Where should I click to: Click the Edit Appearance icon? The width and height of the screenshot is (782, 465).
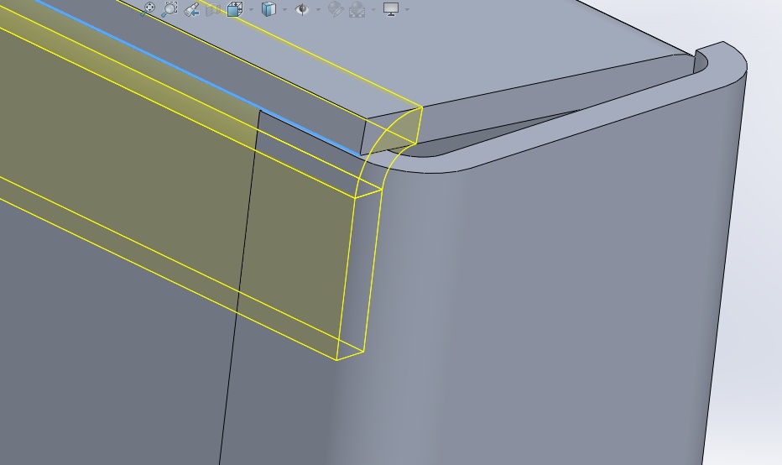(x=335, y=9)
